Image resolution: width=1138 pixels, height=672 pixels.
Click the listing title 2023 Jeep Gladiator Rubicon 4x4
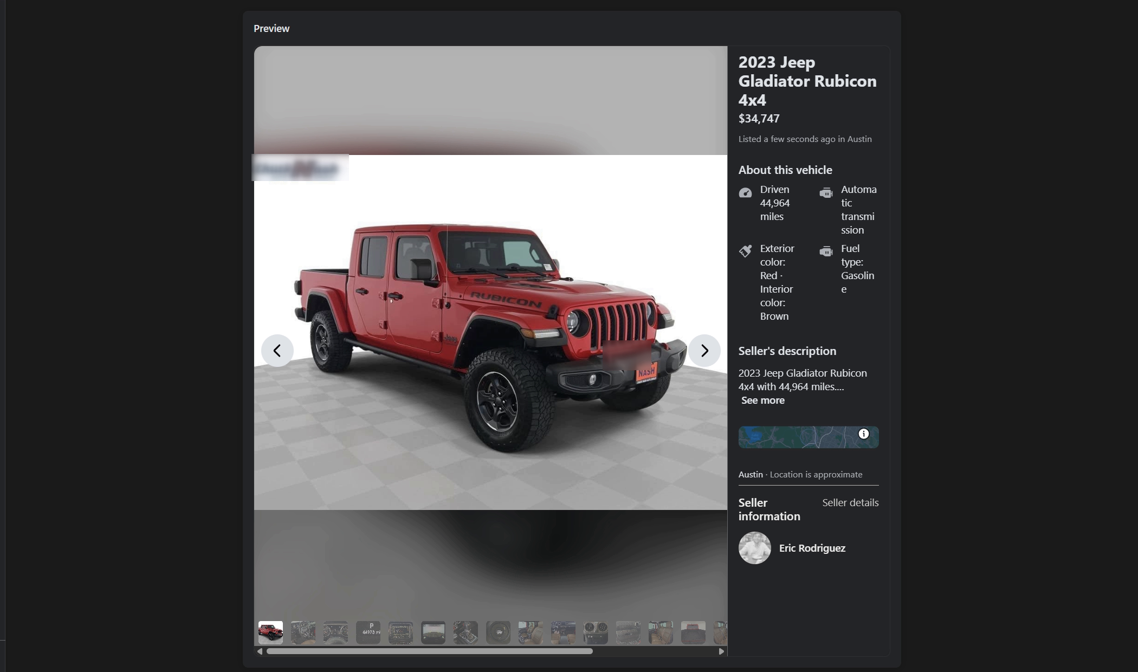tap(807, 81)
